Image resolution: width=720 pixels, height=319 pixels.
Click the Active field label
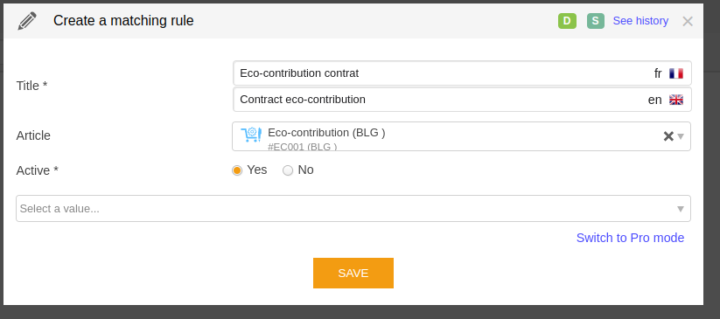tap(38, 170)
